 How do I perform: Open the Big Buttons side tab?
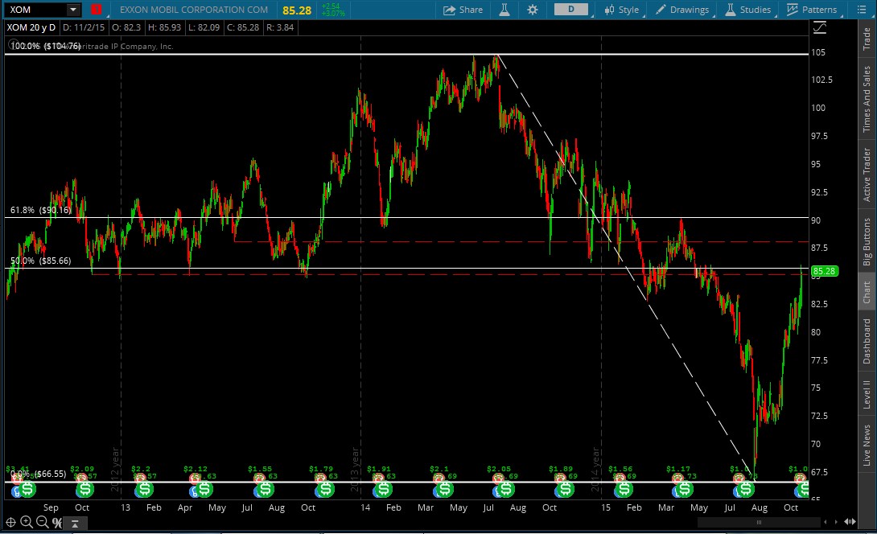click(867, 241)
